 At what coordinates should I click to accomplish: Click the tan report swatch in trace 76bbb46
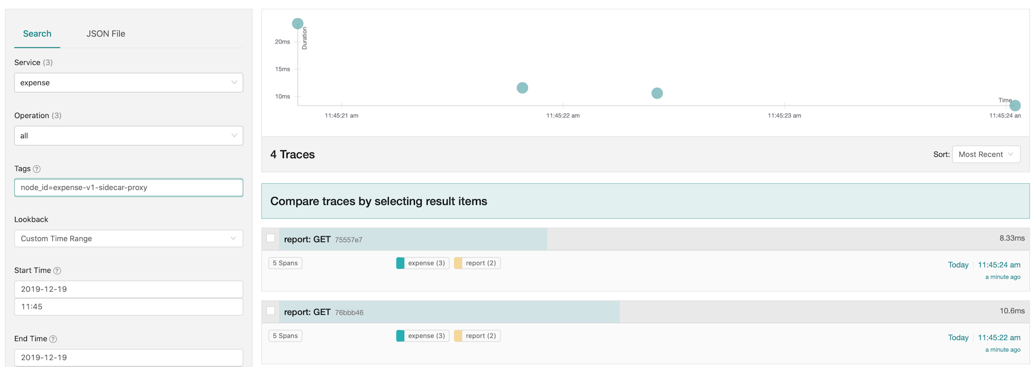pyautogui.click(x=458, y=336)
